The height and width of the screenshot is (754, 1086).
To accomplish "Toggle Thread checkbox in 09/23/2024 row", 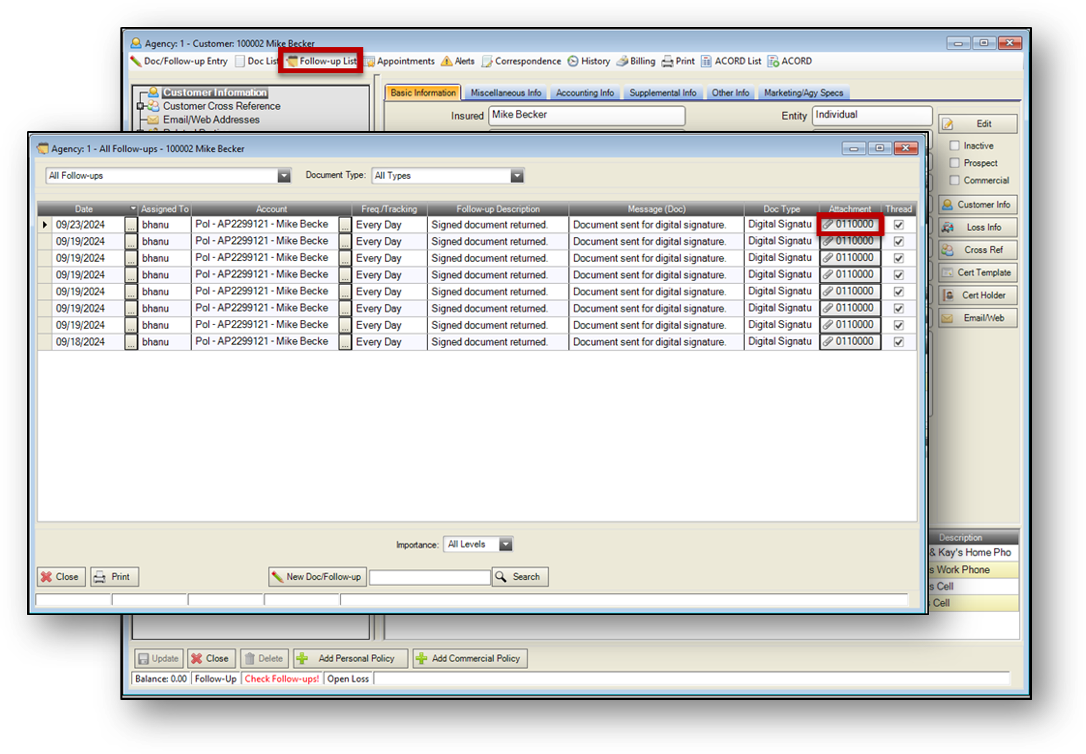I will point(898,225).
